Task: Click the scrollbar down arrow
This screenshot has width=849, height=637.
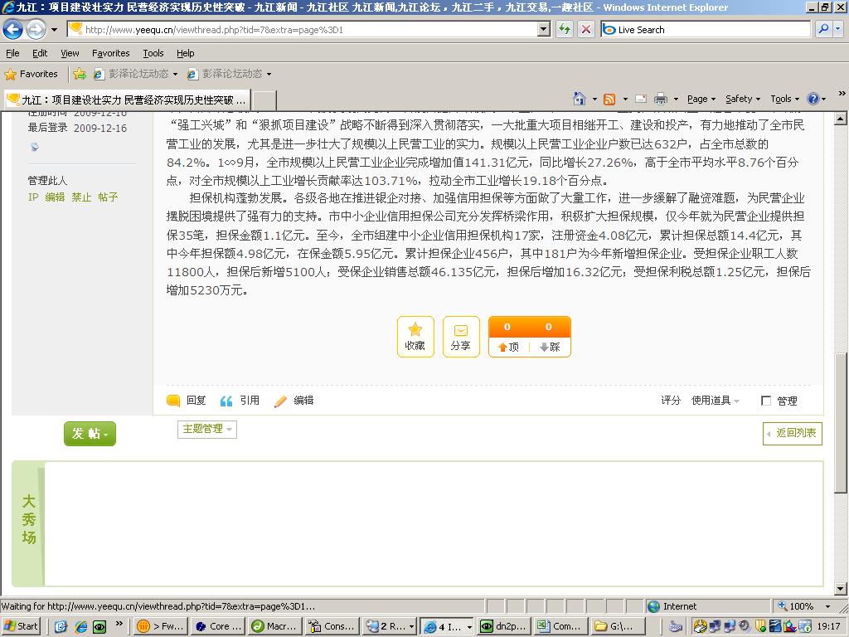Action: tap(841, 589)
